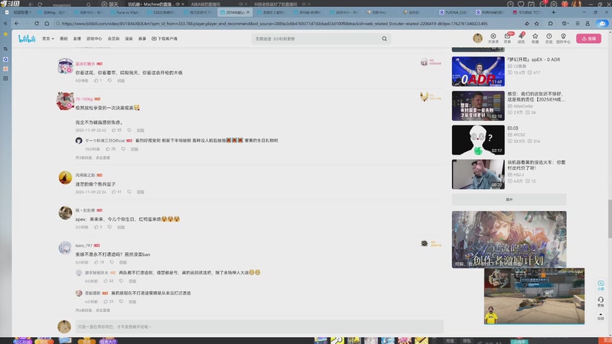Click the search magnifier icon
Viewport: 612px width, 344px height.
[385, 39]
